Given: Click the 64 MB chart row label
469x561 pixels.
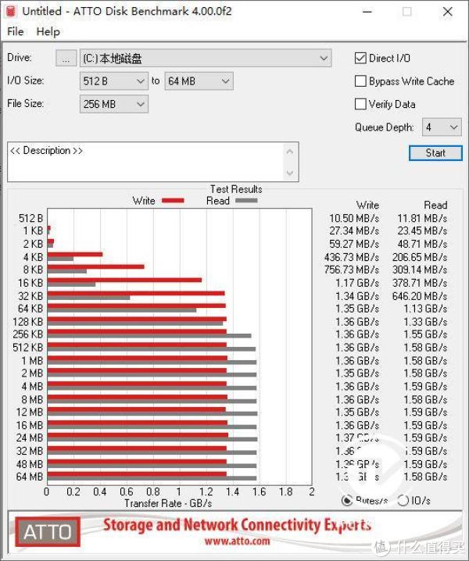Looking at the screenshot, I should point(30,477).
